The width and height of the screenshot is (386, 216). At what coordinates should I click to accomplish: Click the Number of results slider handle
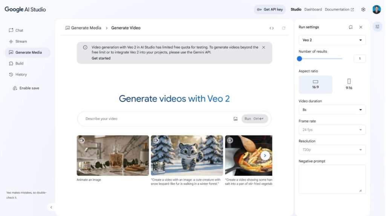(x=299, y=59)
